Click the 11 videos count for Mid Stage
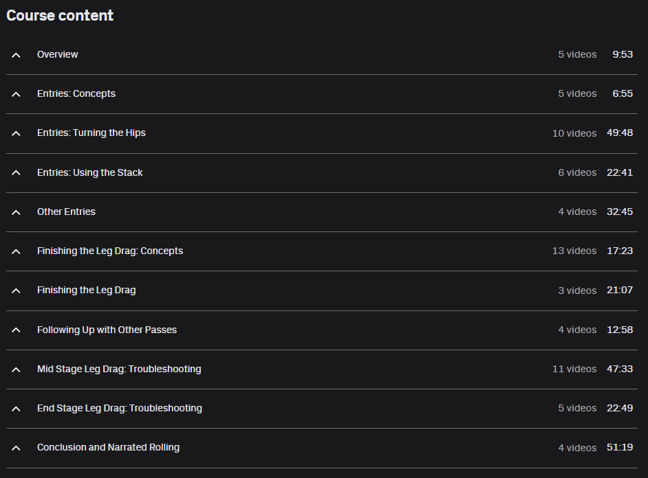This screenshot has height=478, width=648. 574,369
